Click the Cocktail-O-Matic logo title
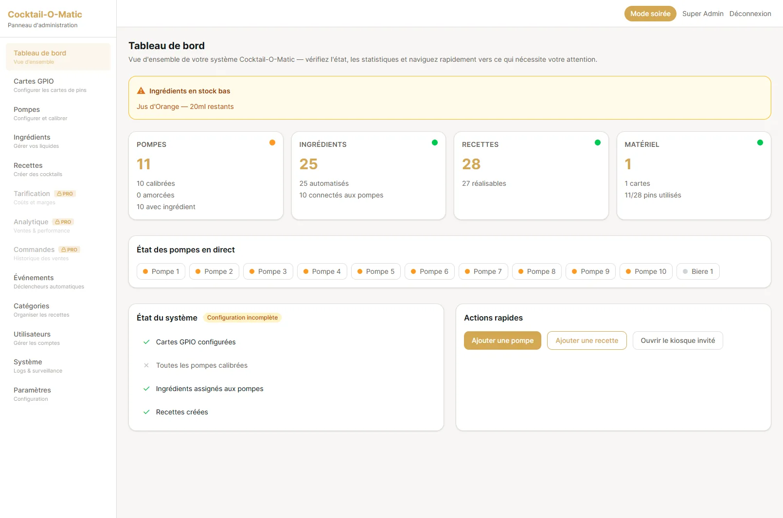The height and width of the screenshot is (518, 783). pos(45,15)
